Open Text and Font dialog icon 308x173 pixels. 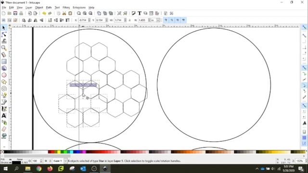140,13
